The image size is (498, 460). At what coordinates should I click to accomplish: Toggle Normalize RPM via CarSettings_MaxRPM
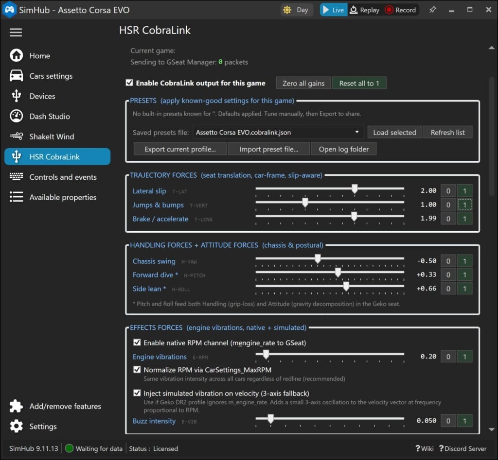click(x=137, y=370)
